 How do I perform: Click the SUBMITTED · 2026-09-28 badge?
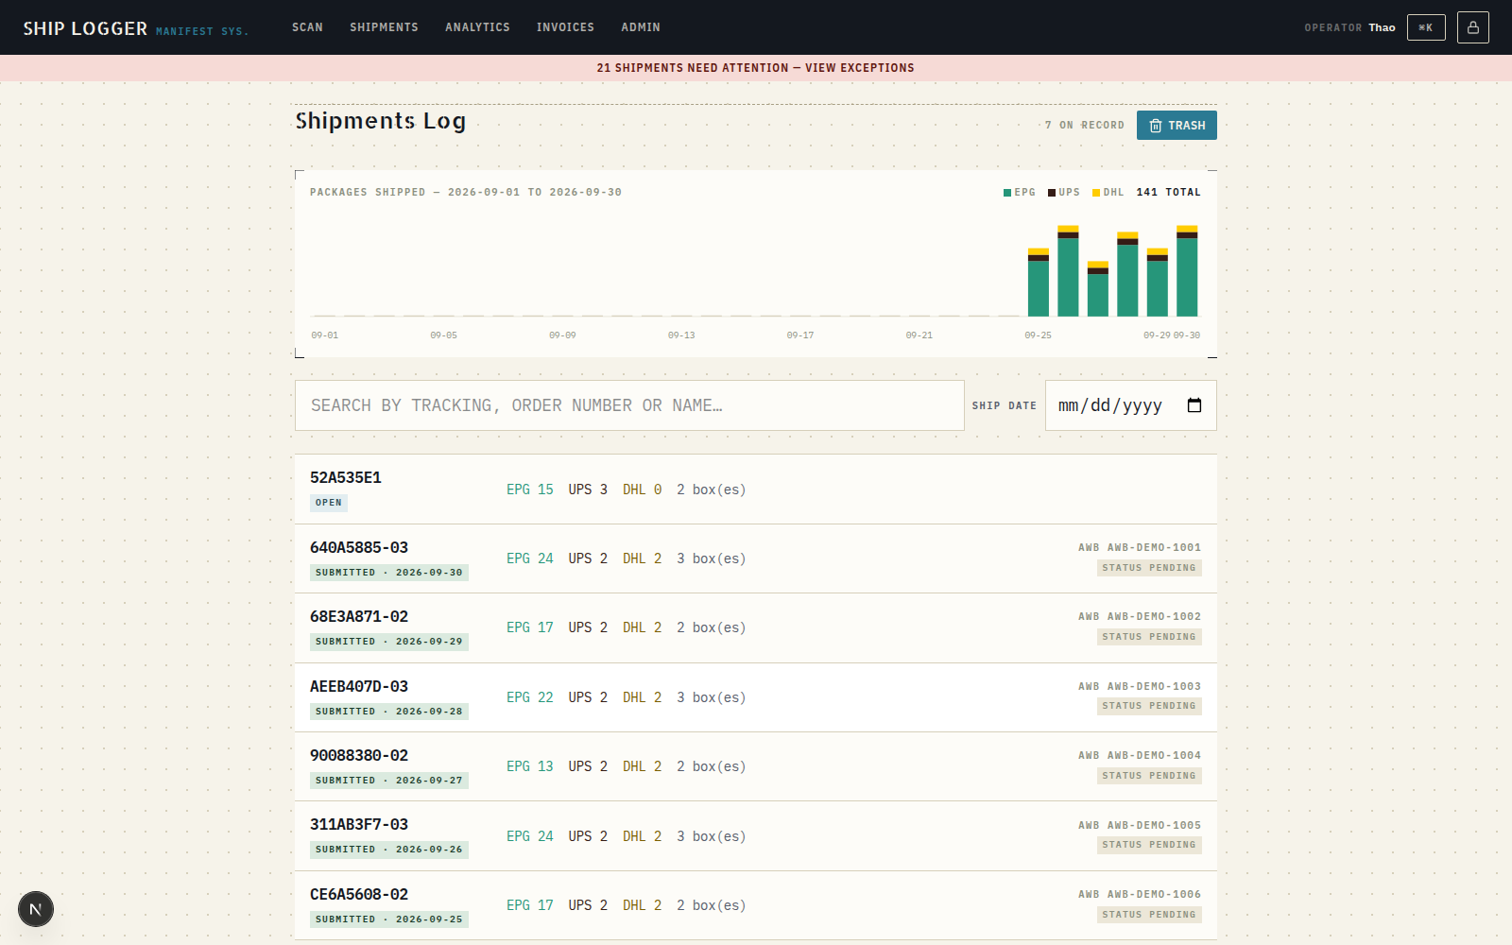(389, 712)
